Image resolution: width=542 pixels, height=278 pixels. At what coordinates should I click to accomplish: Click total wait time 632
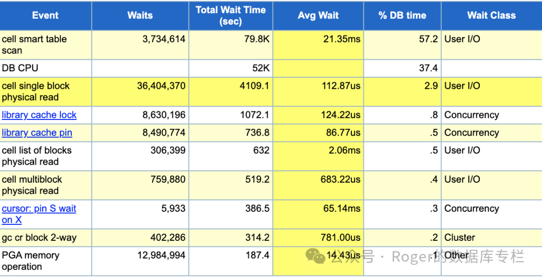(x=261, y=151)
